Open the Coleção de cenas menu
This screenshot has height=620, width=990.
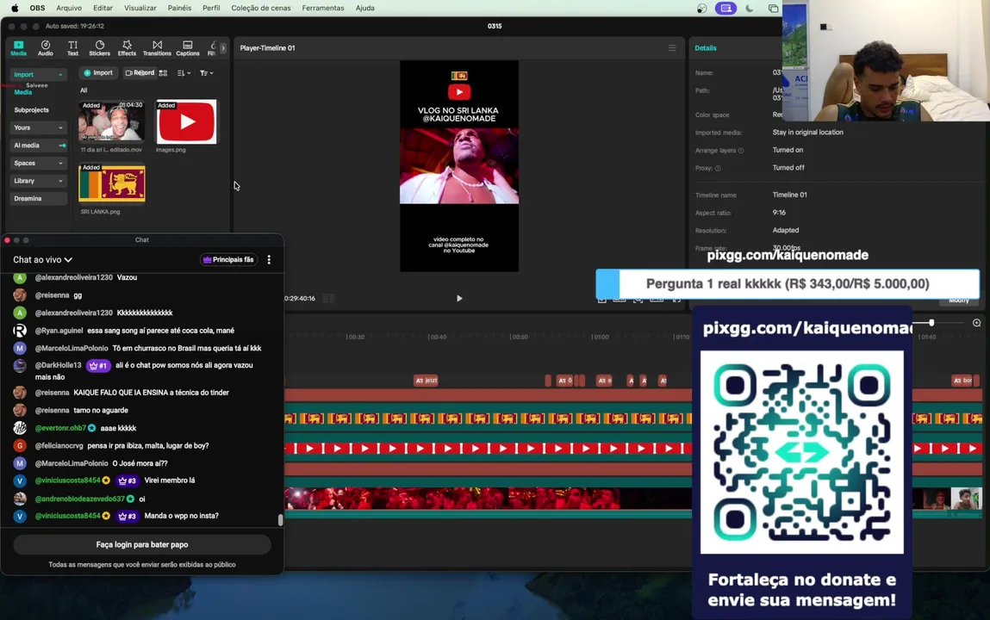point(261,9)
